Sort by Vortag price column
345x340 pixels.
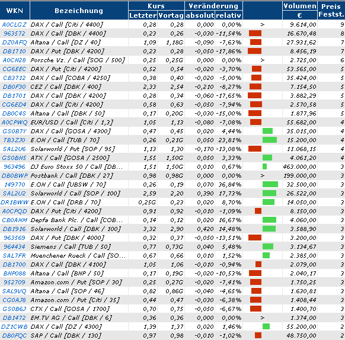coord(171,15)
